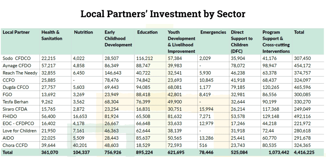This screenshot has width=326, height=163.
Task: Click the Local Partner column header
Action: click(16, 32)
